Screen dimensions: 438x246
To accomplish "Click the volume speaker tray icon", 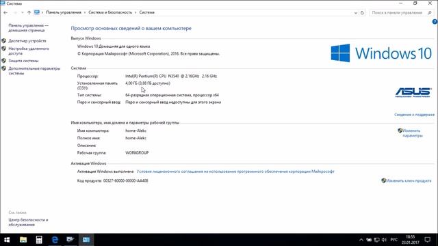I will pyautogui.click(x=384, y=240).
